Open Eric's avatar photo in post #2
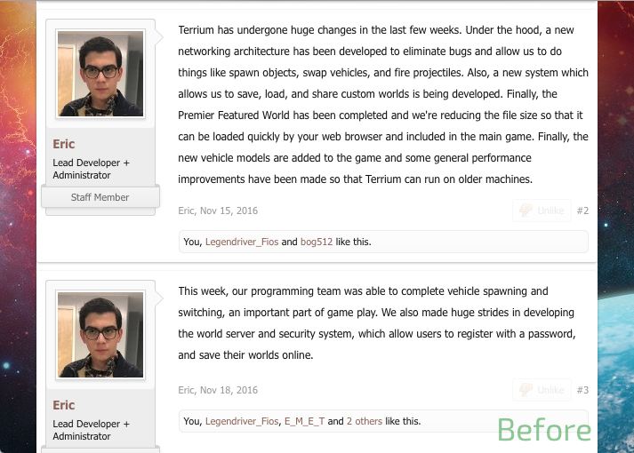Screen dimensions: 634x453 point(100,74)
